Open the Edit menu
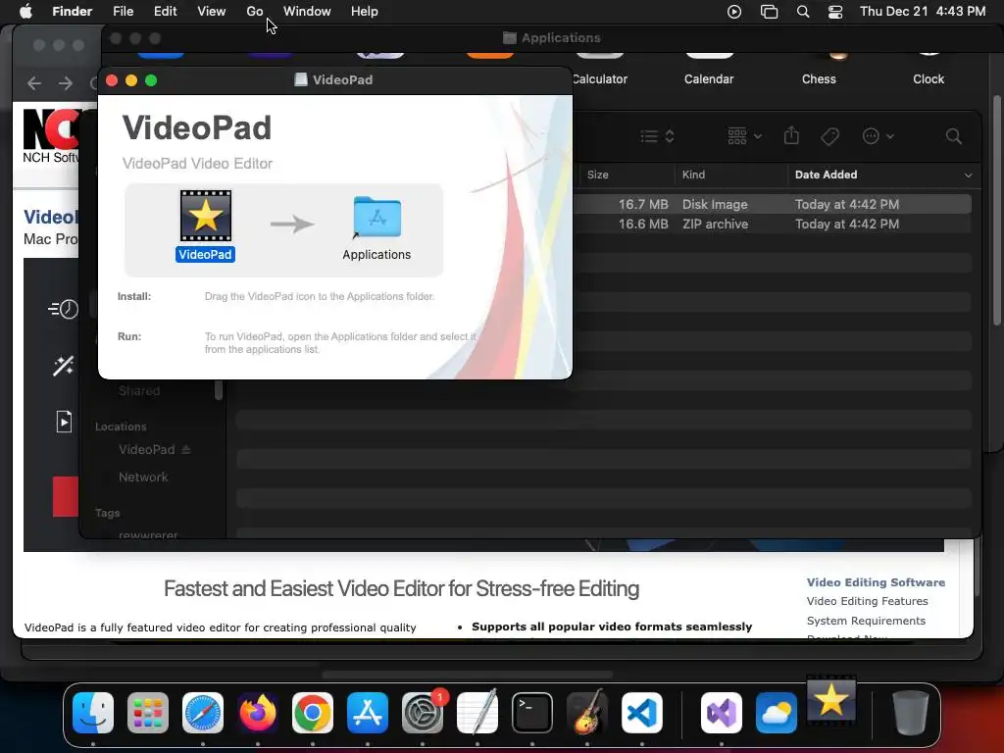The image size is (1004, 753). tap(165, 12)
